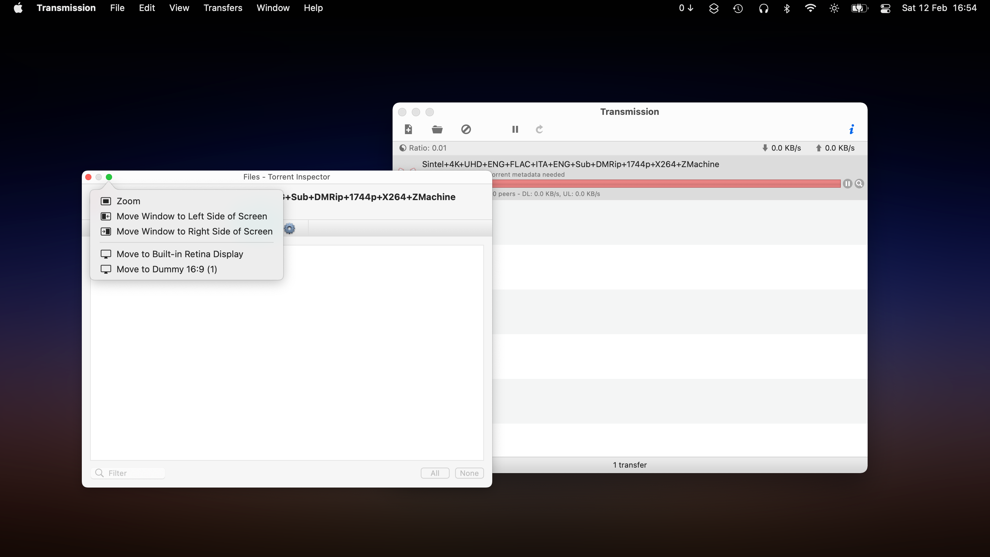Click the Create Torrent File toolbar icon
Screen dimensions: 990x557
click(408, 129)
